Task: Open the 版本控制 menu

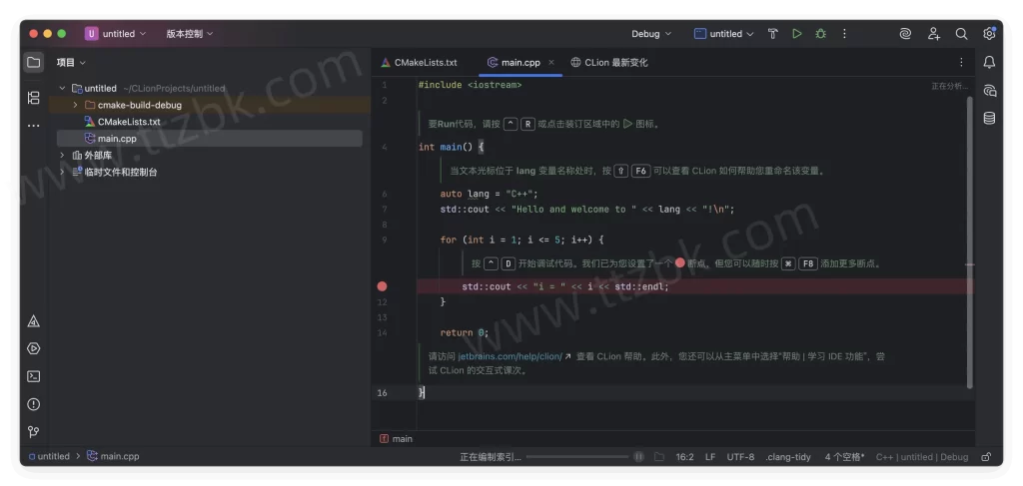Action: point(189,34)
